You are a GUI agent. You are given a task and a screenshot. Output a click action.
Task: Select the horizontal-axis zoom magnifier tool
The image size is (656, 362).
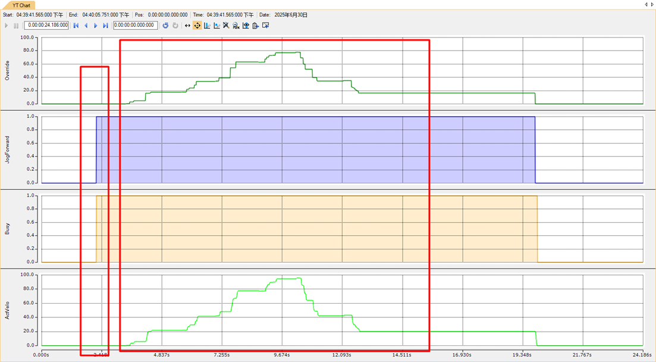click(x=216, y=26)
